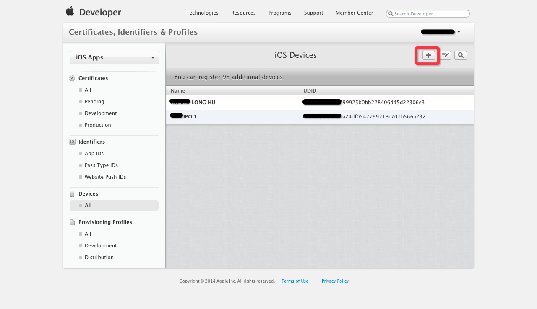
Task: Open Programs in top navigation
Action: pos(280,13)
